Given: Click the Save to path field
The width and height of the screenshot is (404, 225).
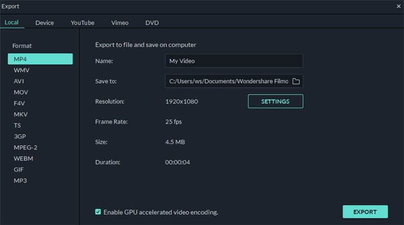Looking at the screenshot, I should pos(227,81).
